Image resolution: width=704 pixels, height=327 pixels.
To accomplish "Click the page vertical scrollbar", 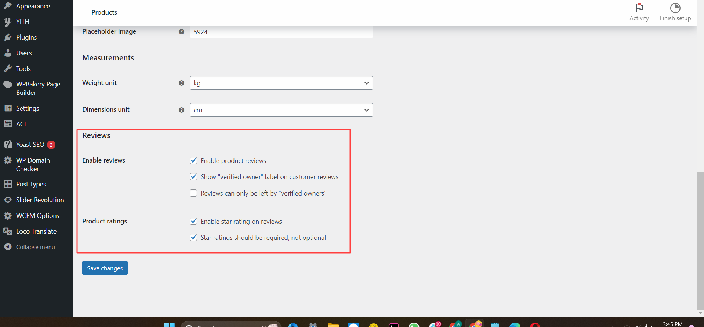I will pyautogui.click(x=700, y=240).
